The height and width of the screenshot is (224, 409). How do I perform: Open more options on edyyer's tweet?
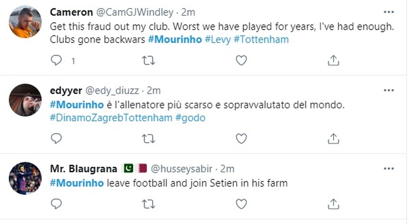click(388, 90)
